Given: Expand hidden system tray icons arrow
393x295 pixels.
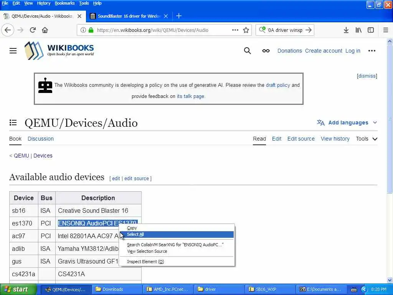Looking at the screenshot, I should coord(364,290).
